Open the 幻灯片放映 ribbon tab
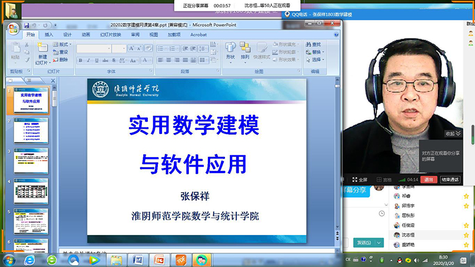The width and height of the screenshot is (475, 267). pos(110,35)
